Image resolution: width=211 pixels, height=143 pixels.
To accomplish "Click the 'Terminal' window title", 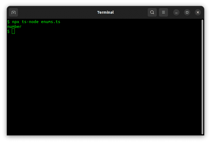I will point(105,12).
